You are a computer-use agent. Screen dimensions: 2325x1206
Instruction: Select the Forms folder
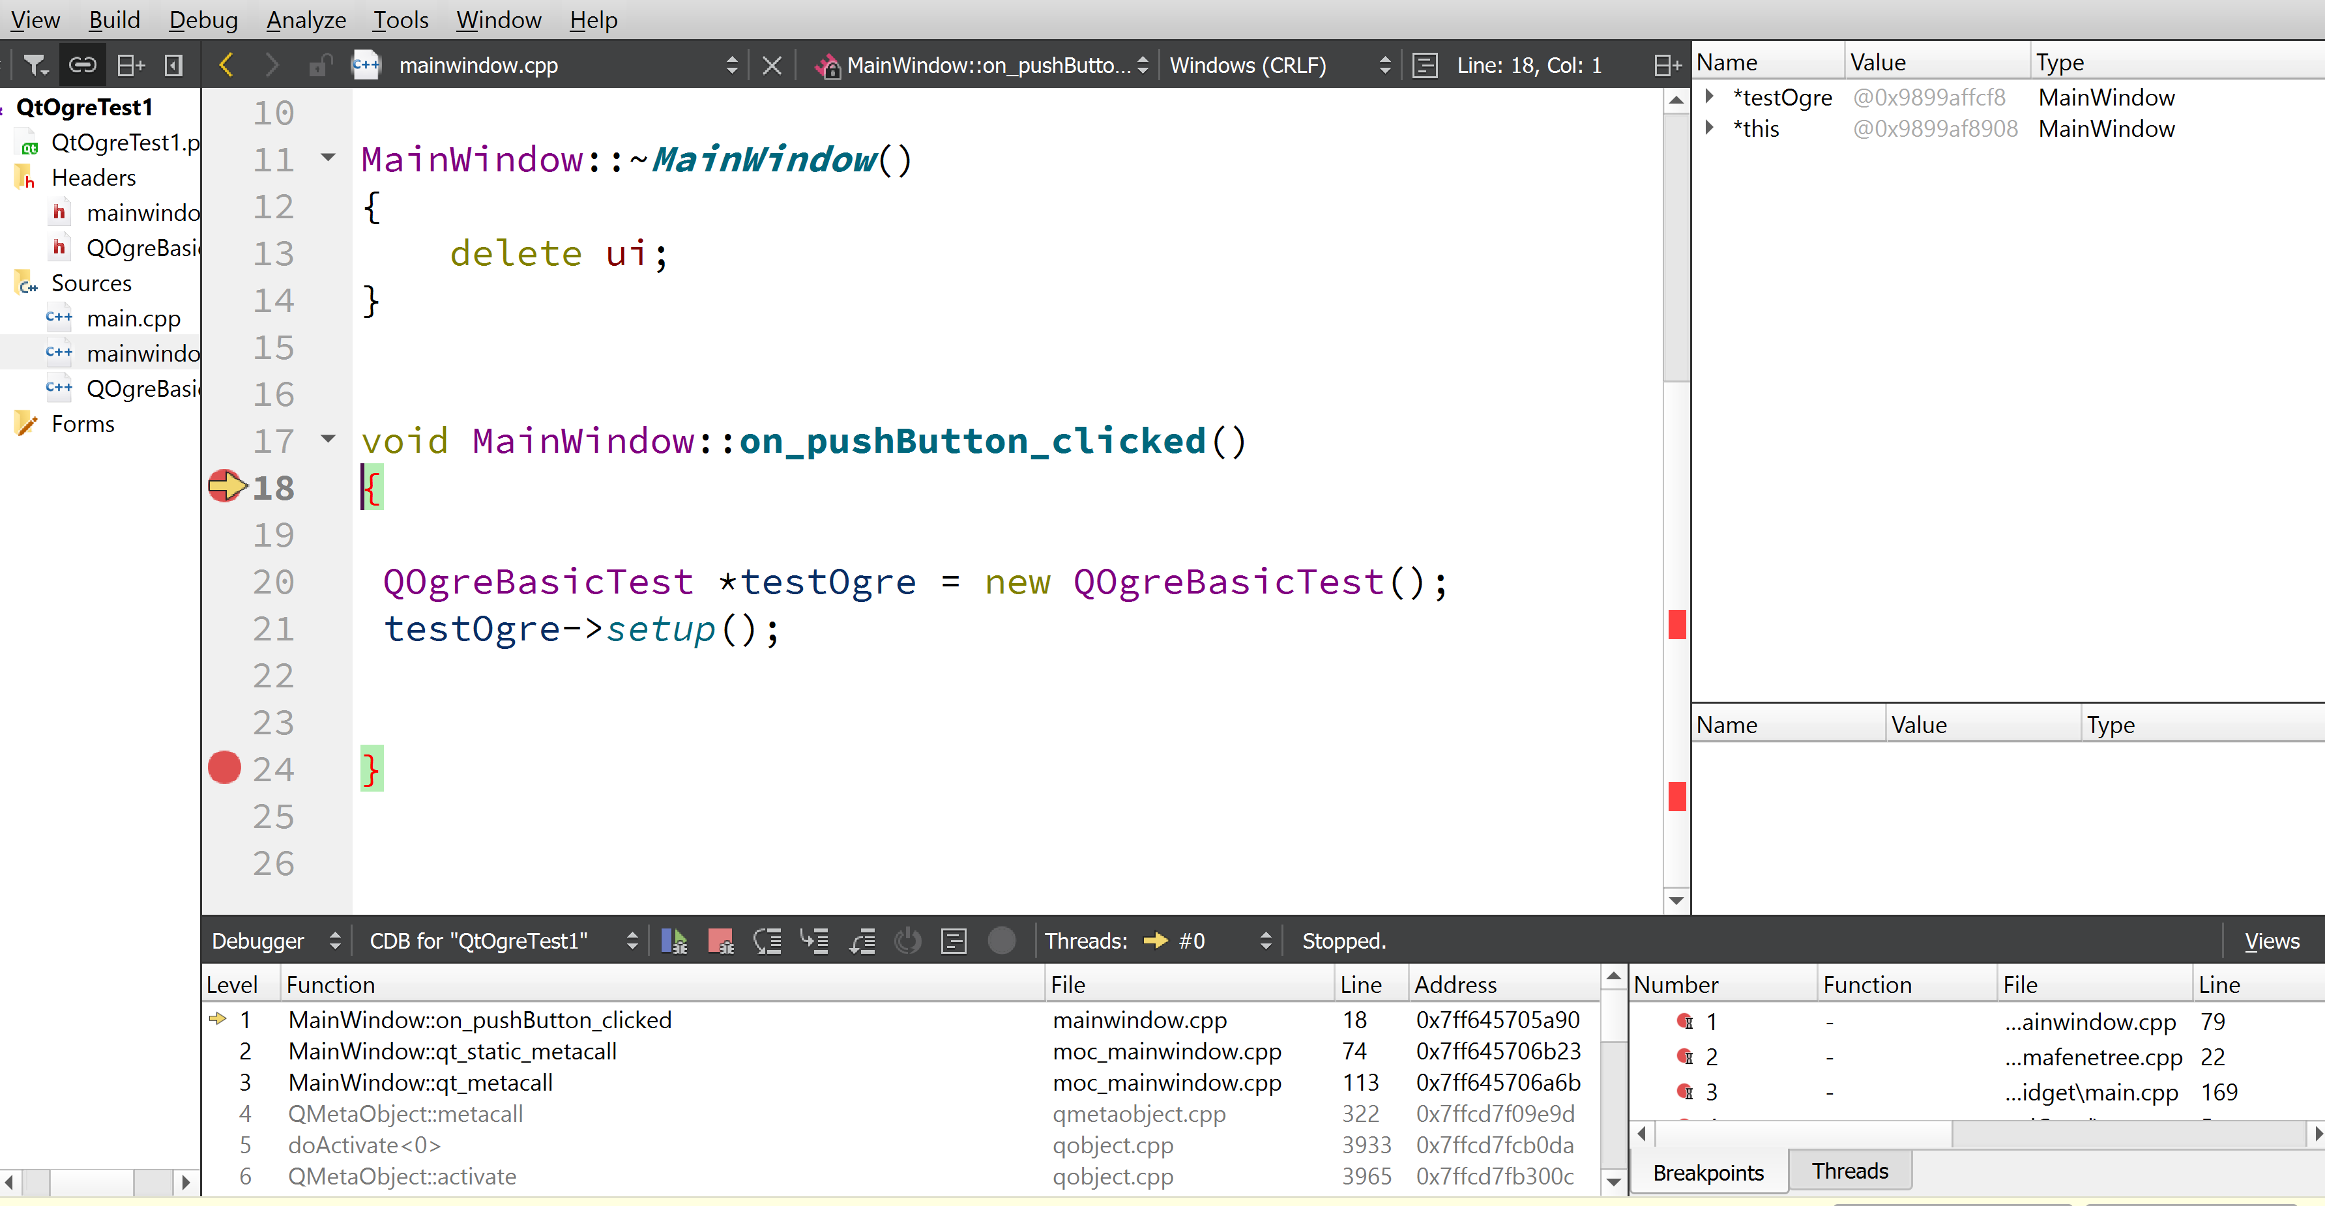pyautogui.click(x=82, y=423)
